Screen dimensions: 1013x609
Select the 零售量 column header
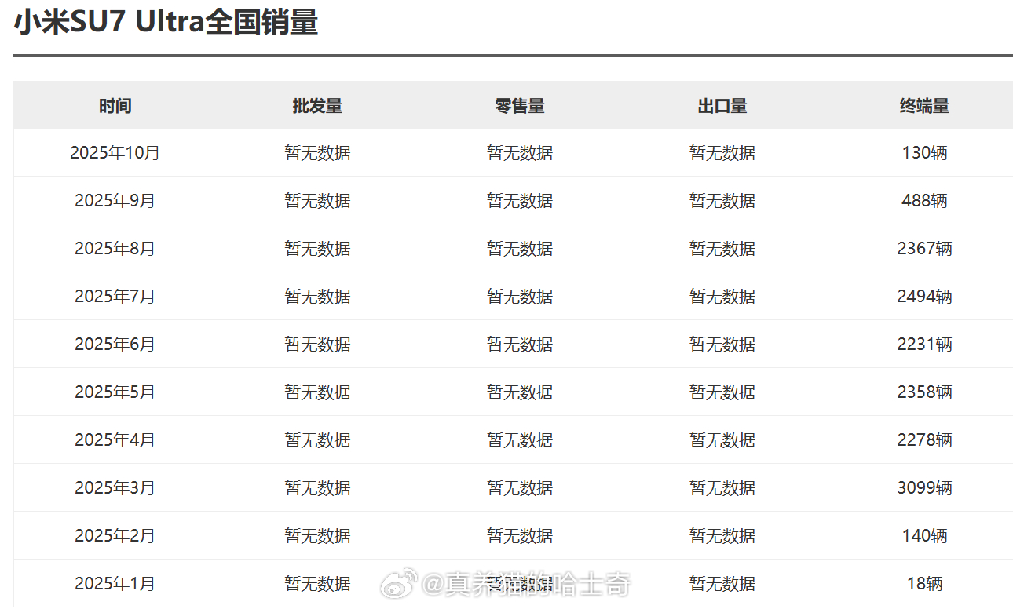point(520,106)
